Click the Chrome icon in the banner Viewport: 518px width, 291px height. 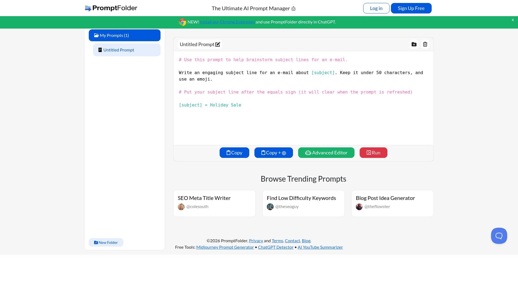click(x=182, y=22)
